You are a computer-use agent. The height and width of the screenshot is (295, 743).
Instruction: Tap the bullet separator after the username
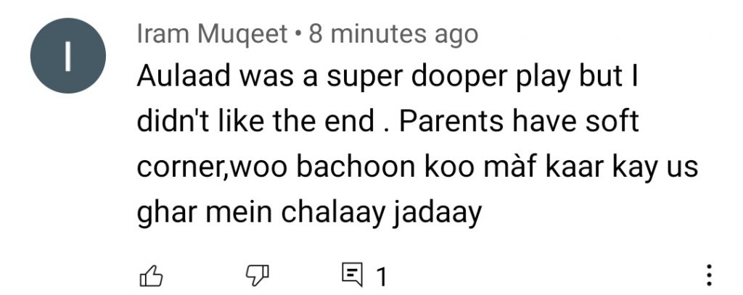[x=298, y=35]
